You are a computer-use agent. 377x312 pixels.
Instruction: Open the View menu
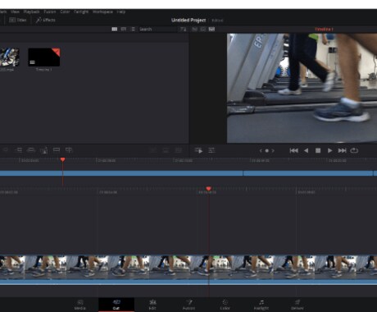tap(15, 11)
